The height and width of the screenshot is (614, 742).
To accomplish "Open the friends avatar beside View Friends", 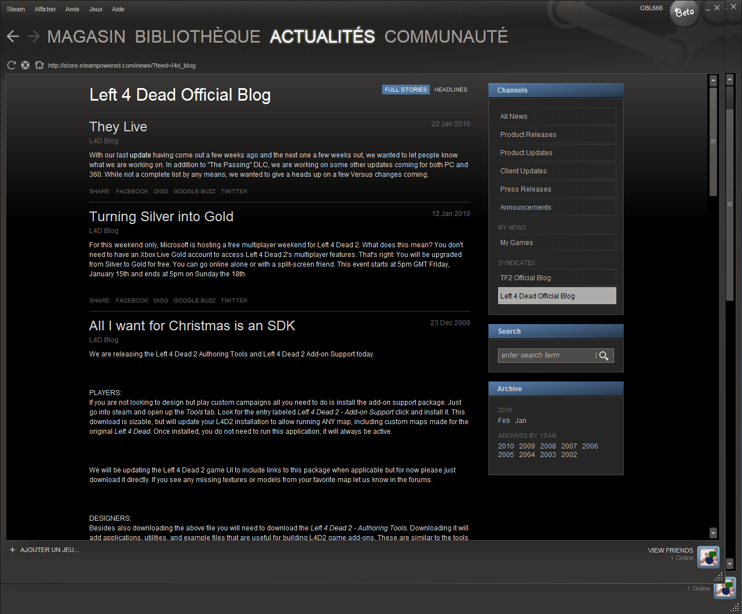I will 708,557.
